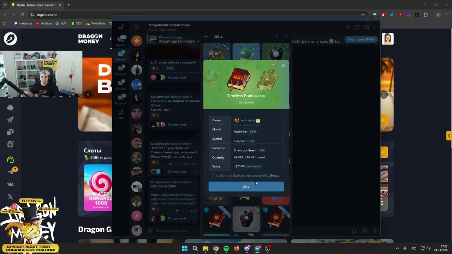Open support headset icon
This screenshot has width=452, height=254.
click(x=10, y=159)
